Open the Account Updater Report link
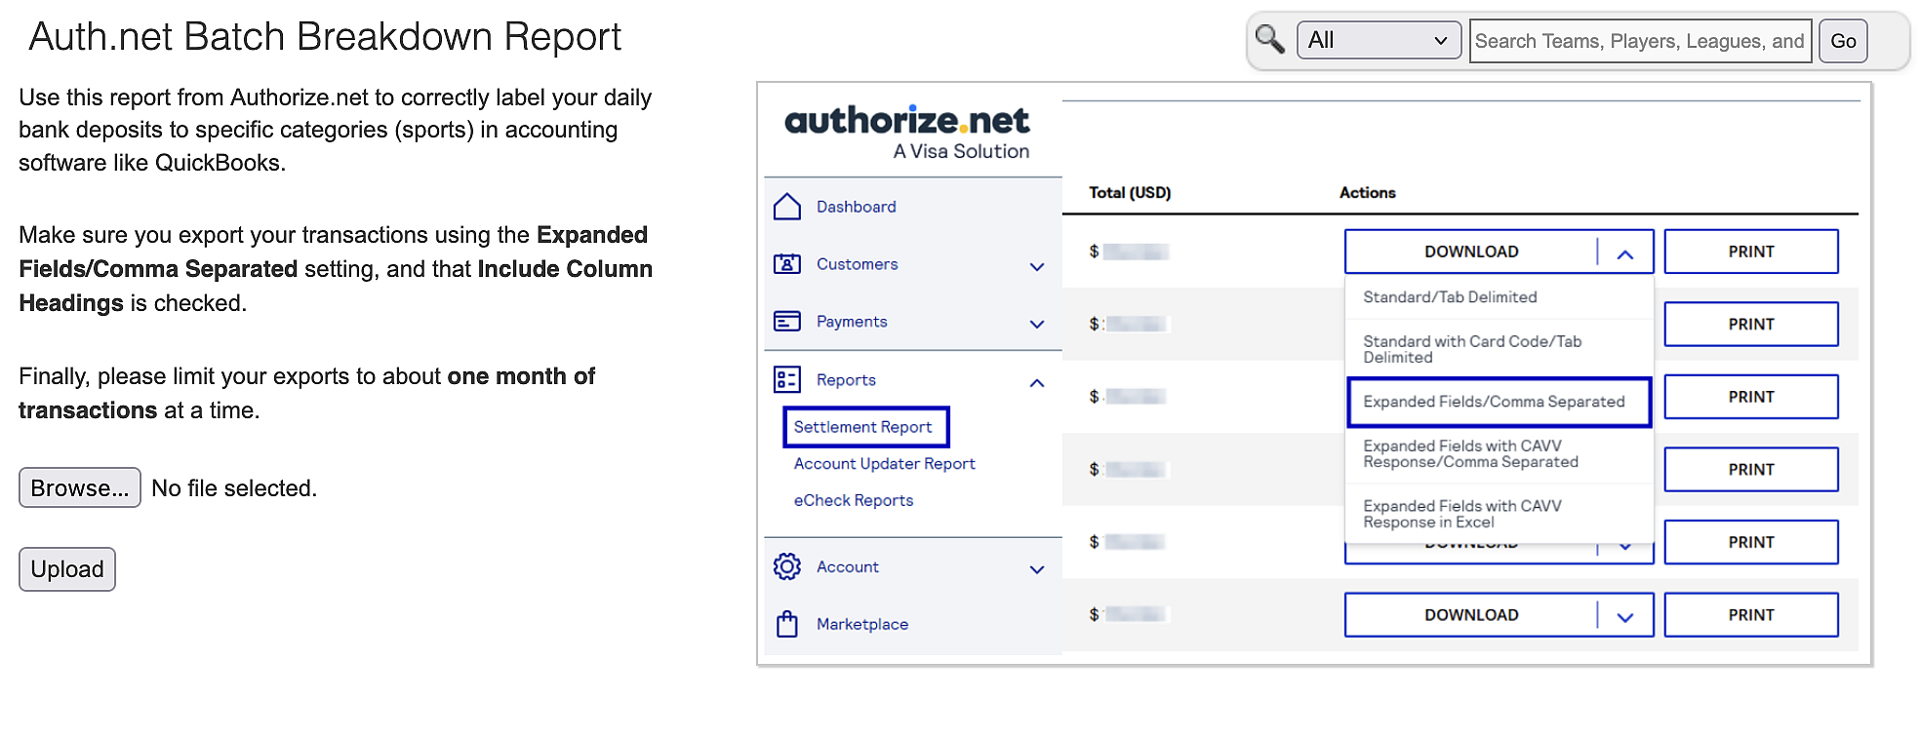Viewport: 1920px width, 737px height. 884,464
